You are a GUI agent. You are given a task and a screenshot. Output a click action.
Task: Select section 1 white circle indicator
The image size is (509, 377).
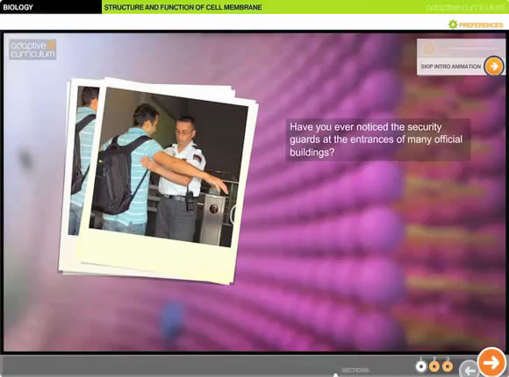coord(421,366)
